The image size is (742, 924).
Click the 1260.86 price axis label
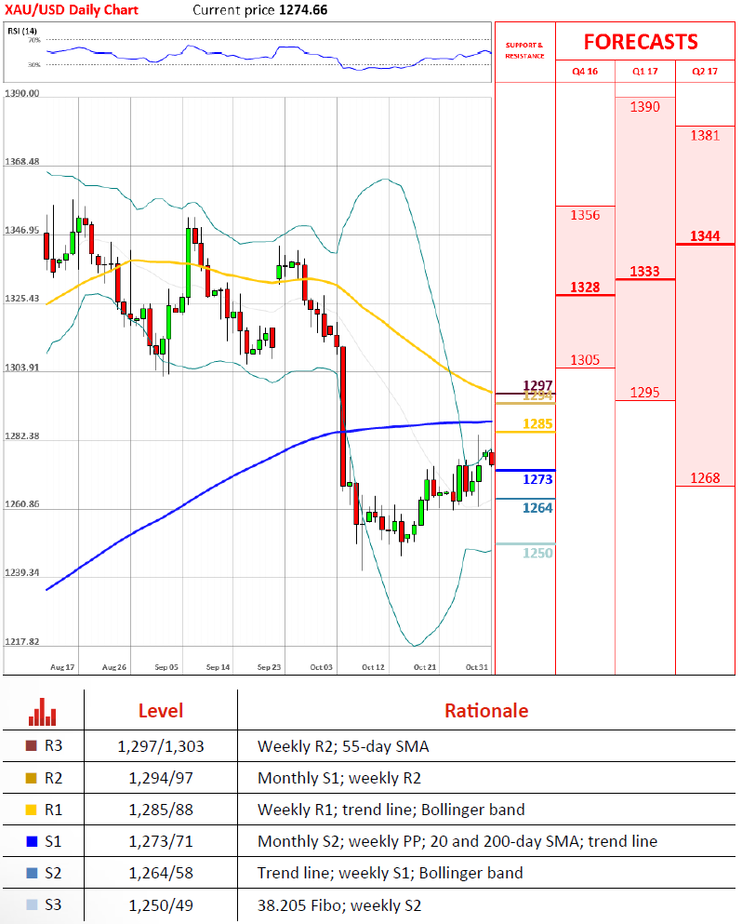(x=21, y=504)
